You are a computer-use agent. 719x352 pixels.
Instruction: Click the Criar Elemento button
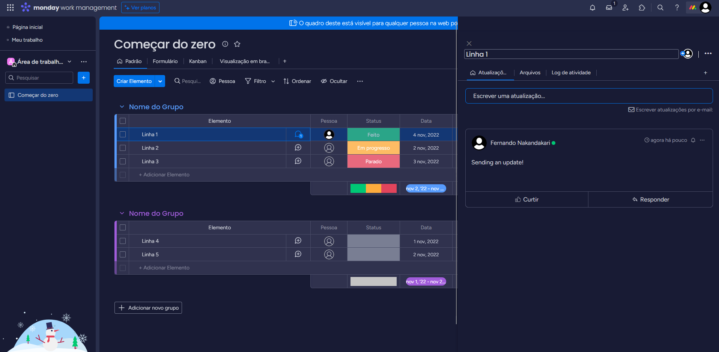tap(134, 81)
